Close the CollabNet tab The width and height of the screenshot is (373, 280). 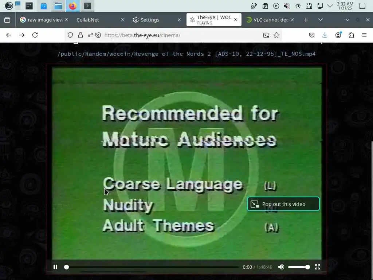coord(123,20)
